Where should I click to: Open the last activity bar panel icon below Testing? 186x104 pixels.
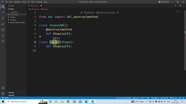coord(3,41)
